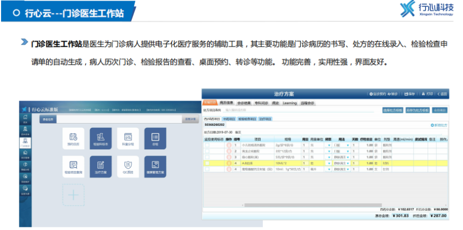Open the 检验项目查询 tile
Image resolution: width=463 pixels, height=230 pixels.
pos(73,167)
